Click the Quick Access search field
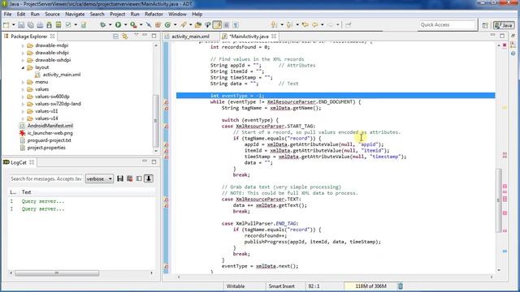Screen dimensions: 520x292 coord(448,25)
